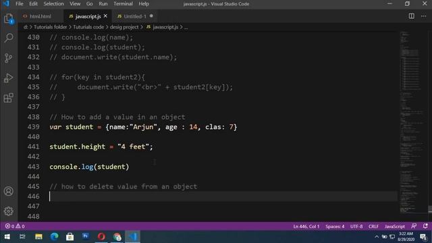This screenshot has width=432, height=243.
Task: Place cursor on line 439 'var student'
Action: (x=143, y=127)
